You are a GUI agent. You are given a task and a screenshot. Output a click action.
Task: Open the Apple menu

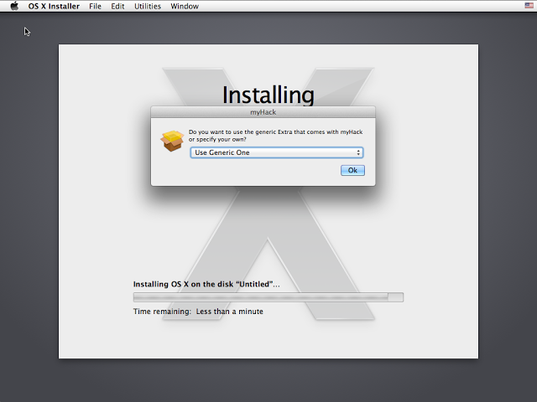point(14,6)
